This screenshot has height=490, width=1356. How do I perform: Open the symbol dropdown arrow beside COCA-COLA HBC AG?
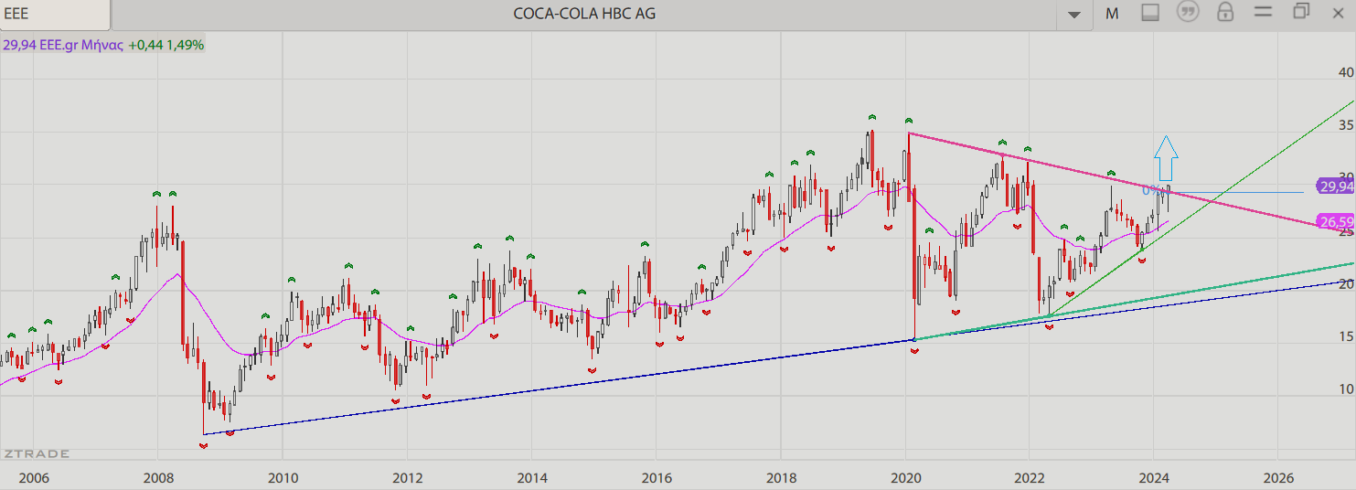[1075, 15]
